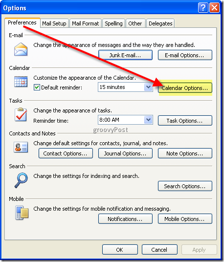Switch to the Mail Setup tab
Screen dimensions: 224x262
54,23
